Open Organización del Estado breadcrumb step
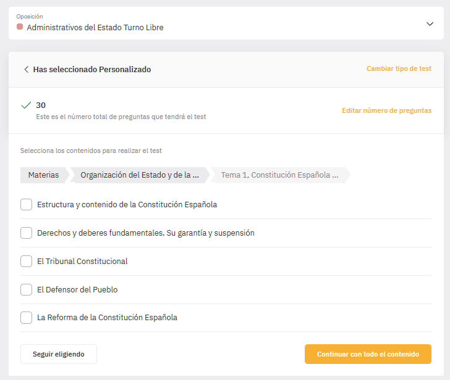Screen dimensions: 450x380 140,175
